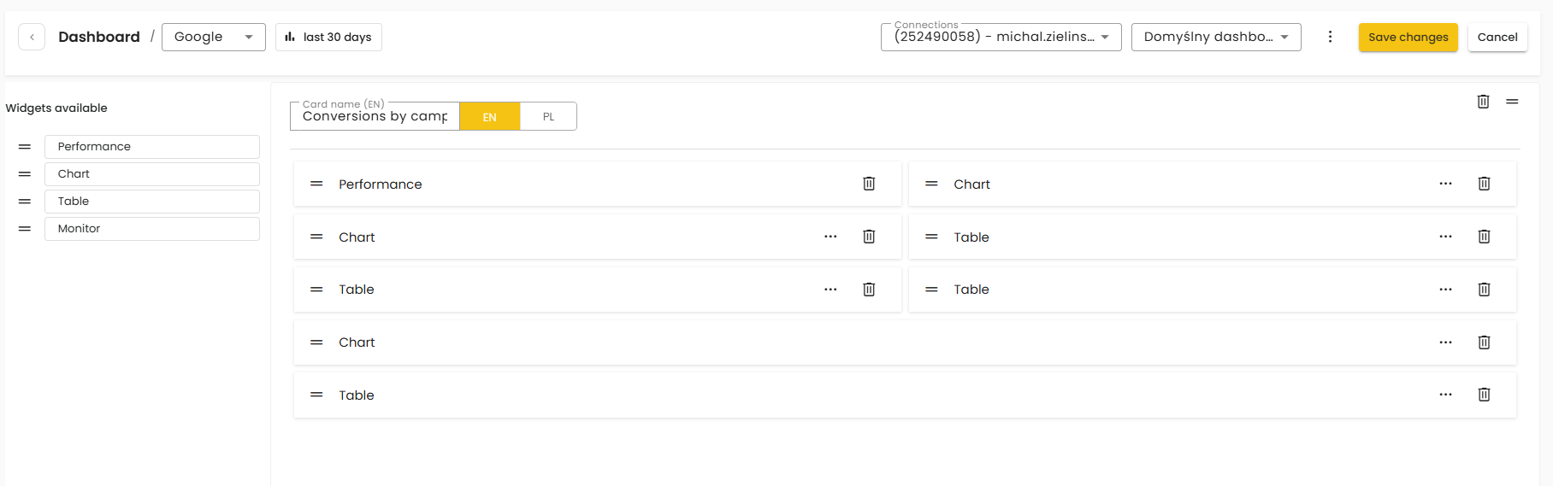
Task: Click the Cancel button
Action: click(x=1497, y=37)
